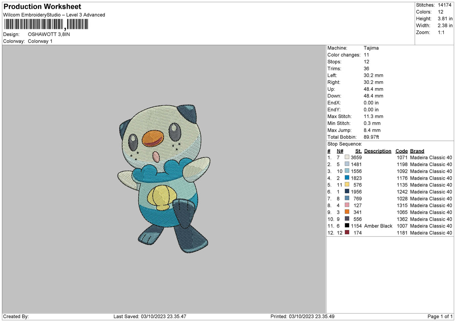The width and height of the screenshot is (456, 322).
Task: Click the 'Amber Black' description text
Action: 378,226
